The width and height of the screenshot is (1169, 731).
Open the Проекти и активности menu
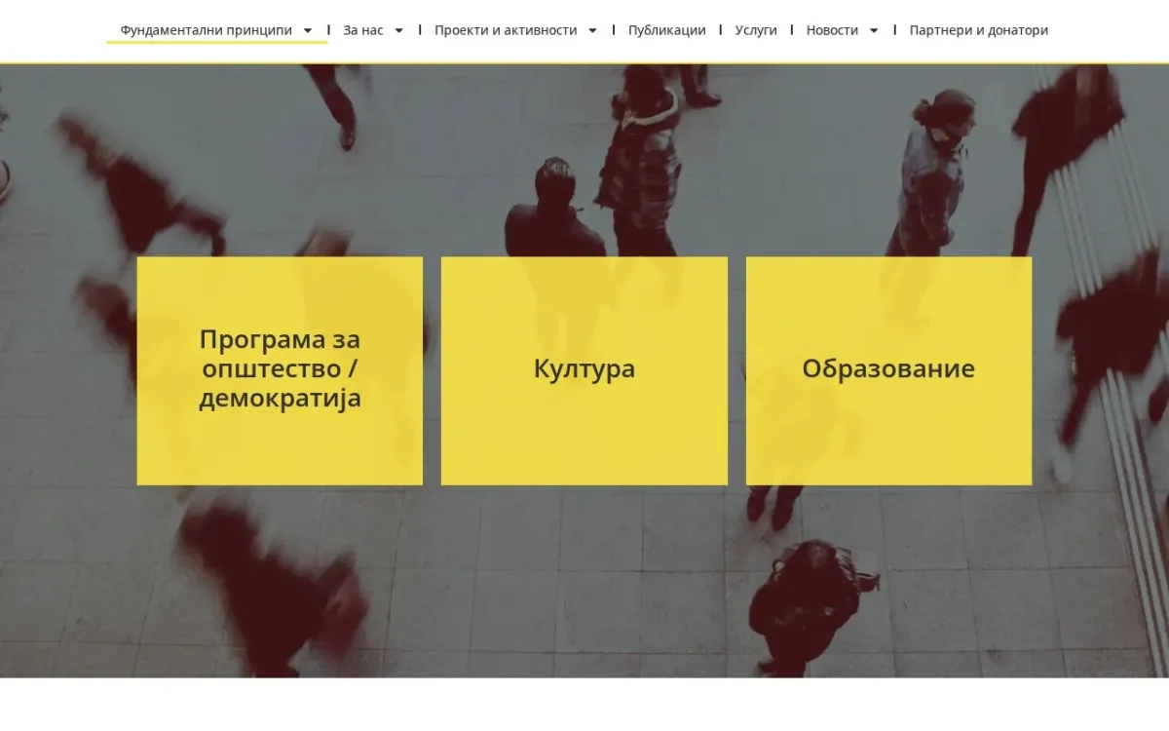click(506, 30)
